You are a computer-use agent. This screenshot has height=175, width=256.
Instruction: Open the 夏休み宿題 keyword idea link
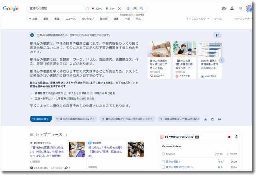173,161
